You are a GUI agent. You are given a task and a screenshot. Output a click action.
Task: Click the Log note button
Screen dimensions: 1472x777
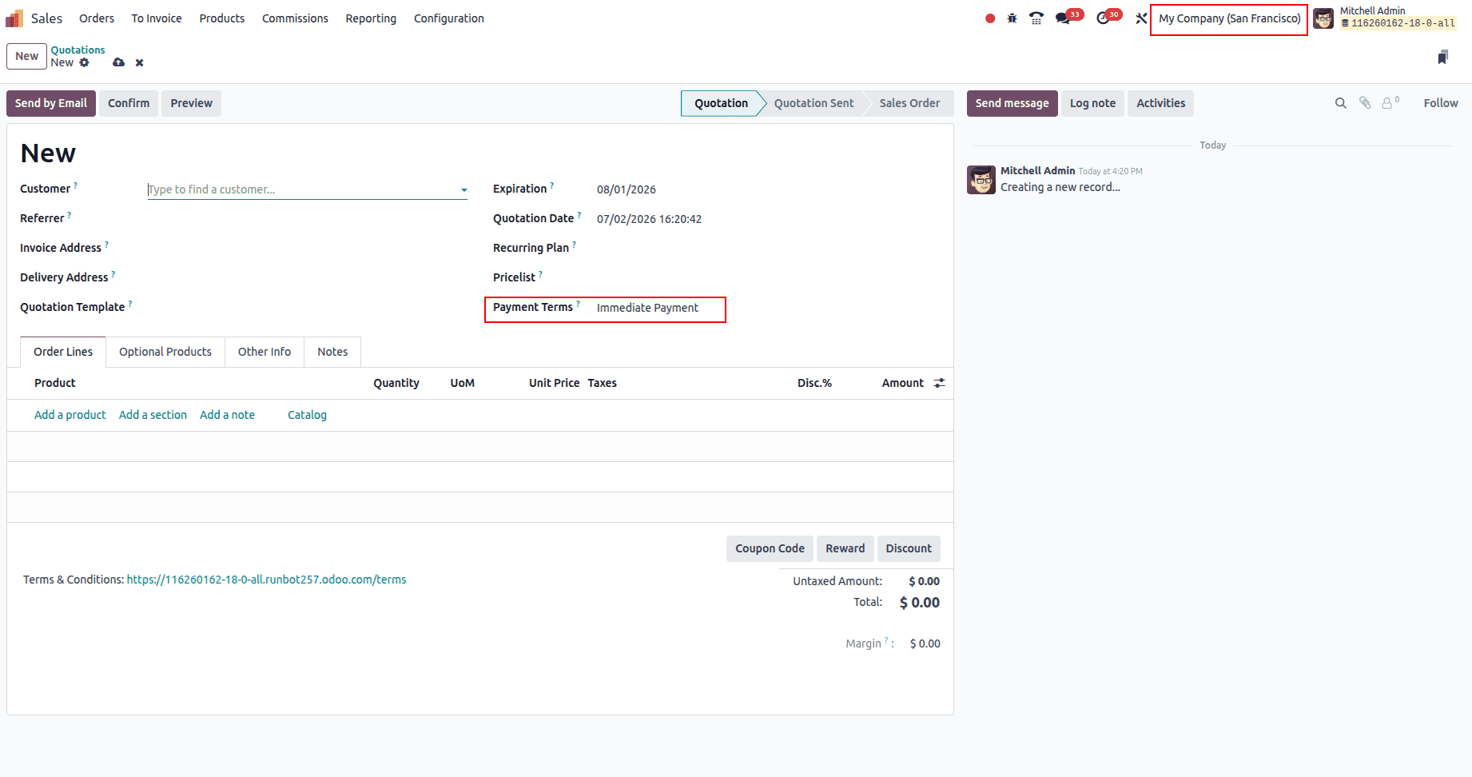click(1092, 103)
